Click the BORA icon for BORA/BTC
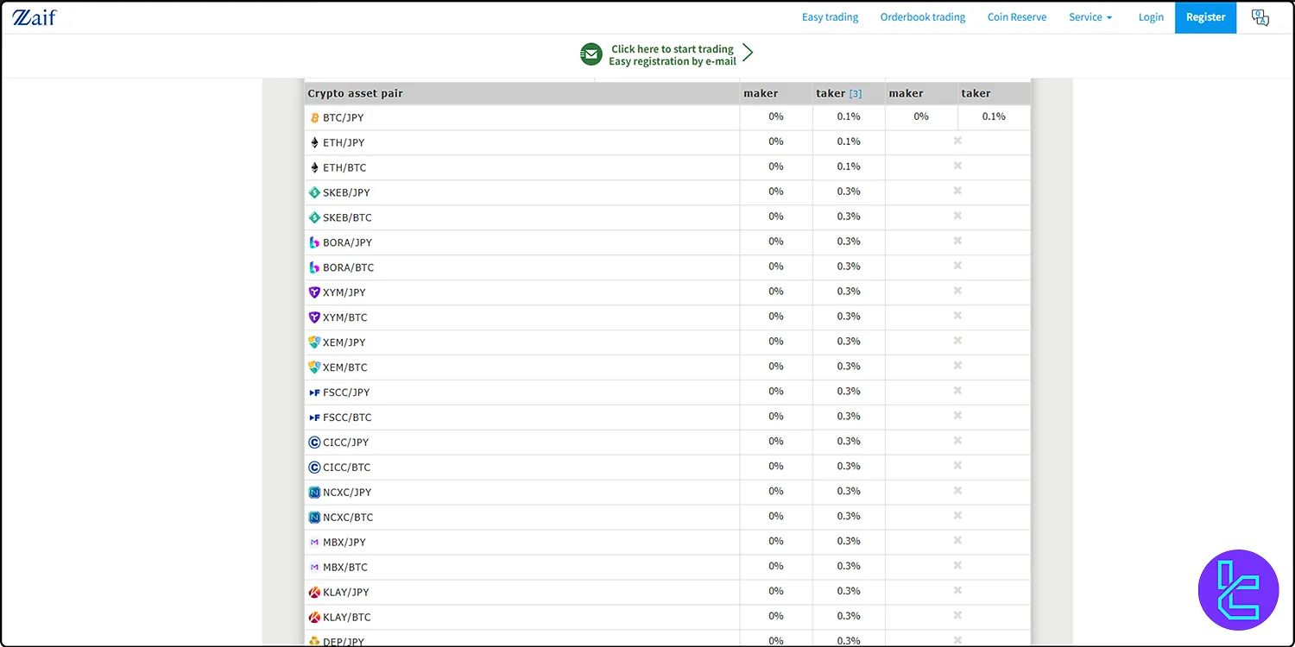 click(314, 267)
